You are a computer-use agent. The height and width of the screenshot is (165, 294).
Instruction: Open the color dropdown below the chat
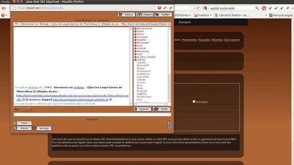coord(23,109)
